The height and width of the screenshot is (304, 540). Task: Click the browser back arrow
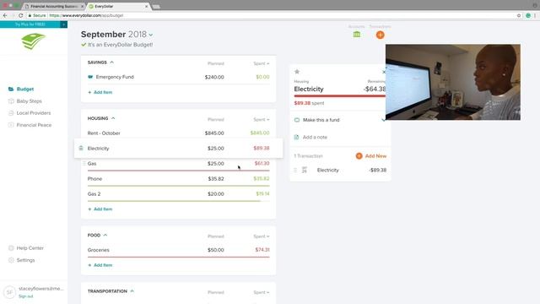tap(5, 15)
